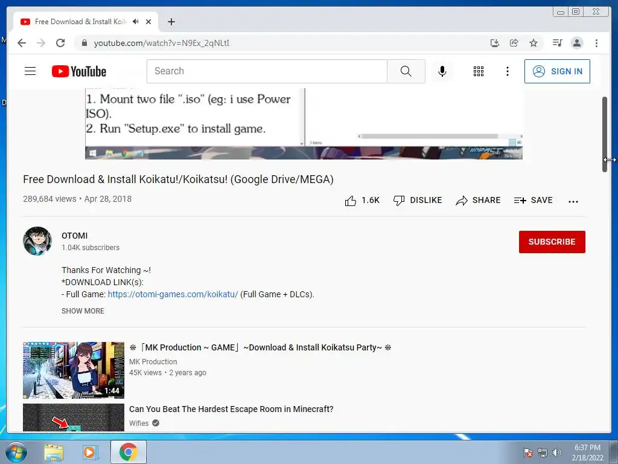Reload the YouTube page
Viewport: 618px width, 464px height.
point(60,43)
